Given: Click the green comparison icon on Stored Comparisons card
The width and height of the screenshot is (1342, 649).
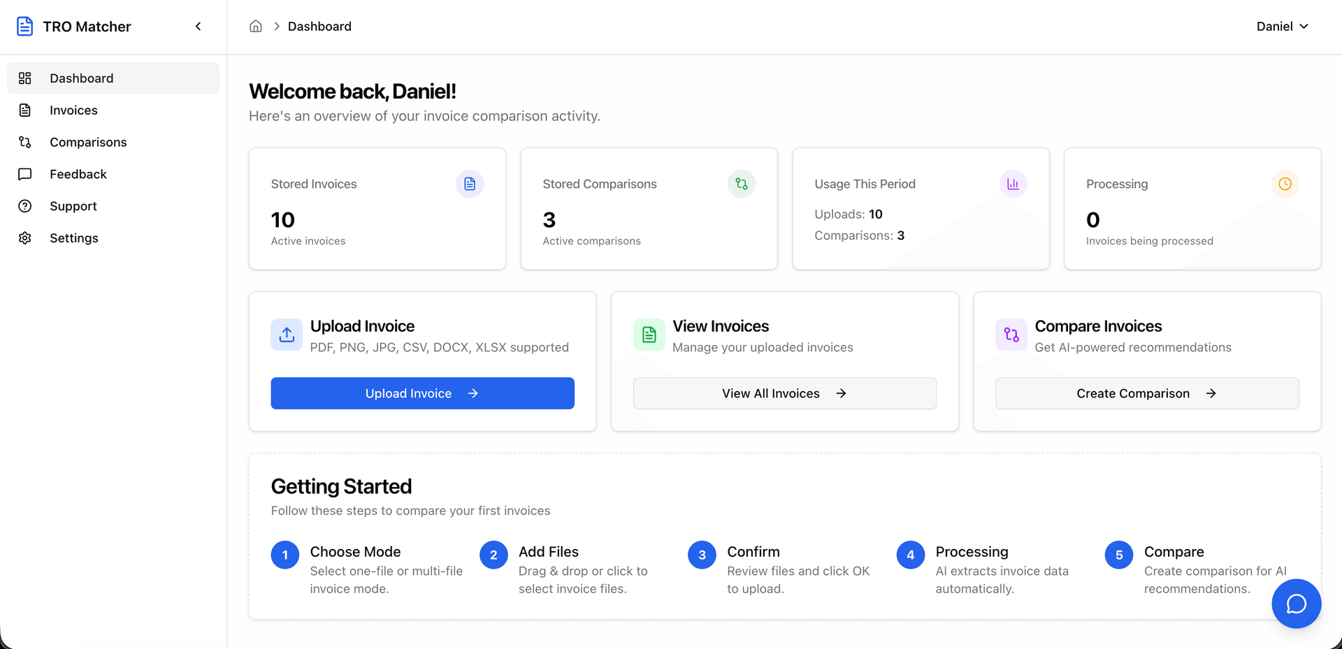Looking at the screenshot, I should pyautogui.click(x=741, y=184).
